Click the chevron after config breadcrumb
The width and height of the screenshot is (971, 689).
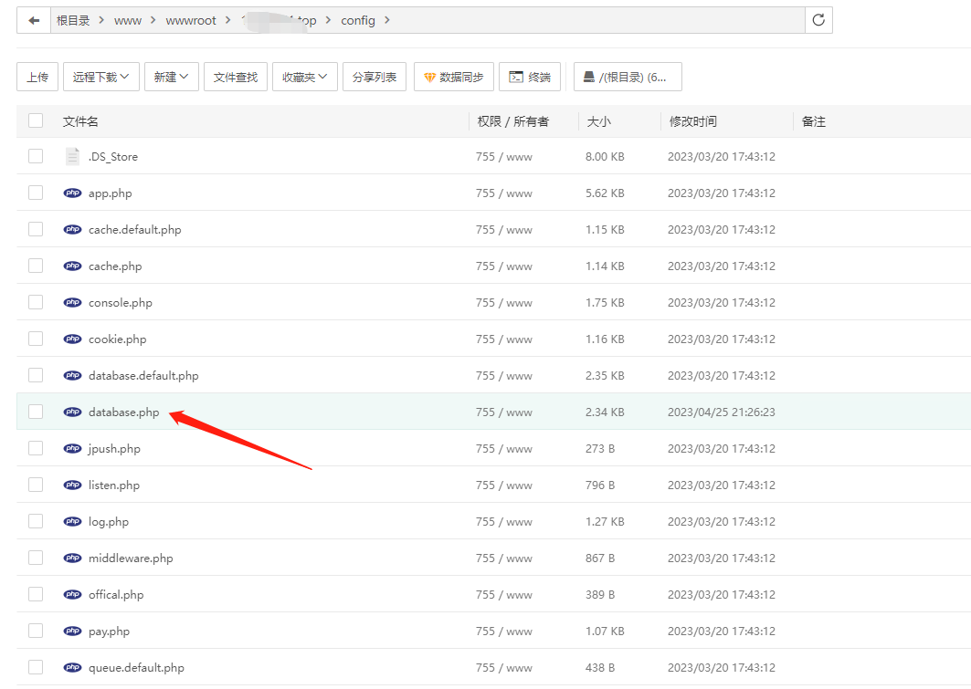coord(387,20)
